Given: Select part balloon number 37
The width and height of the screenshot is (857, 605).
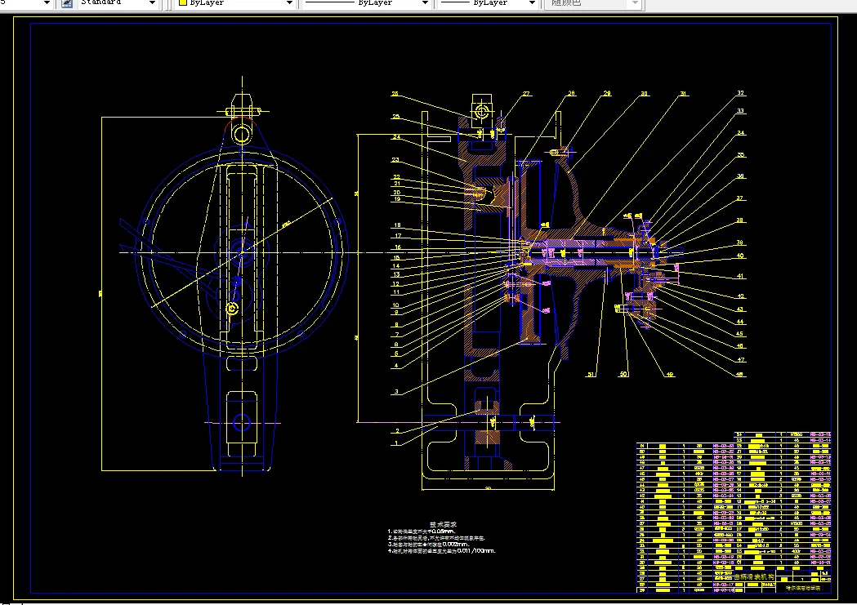Looking at the screenshot, I should pyautogui.click(x=739, y=198).
